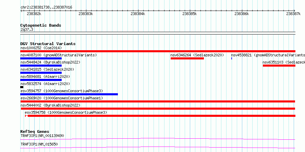Click the 238386k ruler tick label

(242, 14)
